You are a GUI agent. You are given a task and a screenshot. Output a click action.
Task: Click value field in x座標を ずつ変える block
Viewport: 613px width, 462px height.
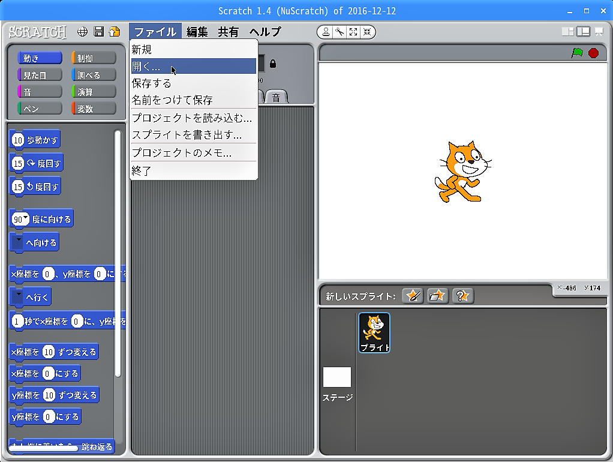click(49, 352)
